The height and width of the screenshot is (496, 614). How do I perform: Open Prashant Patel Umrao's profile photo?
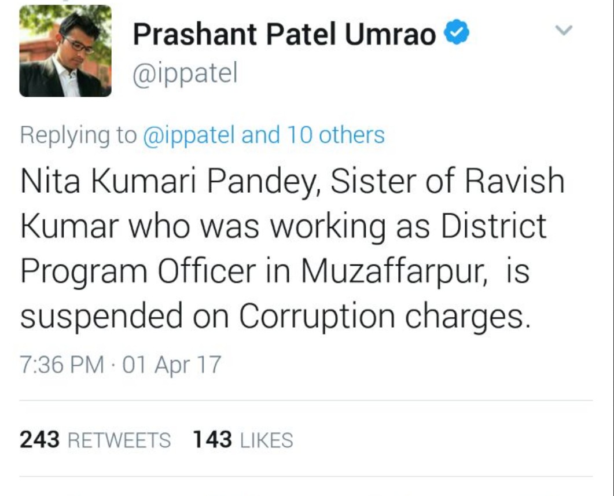pyautogui.click(x=65, y=51)
